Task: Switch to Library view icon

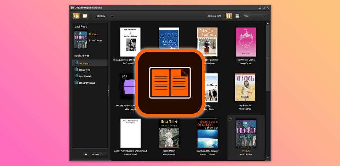Action: coord(76,16)
